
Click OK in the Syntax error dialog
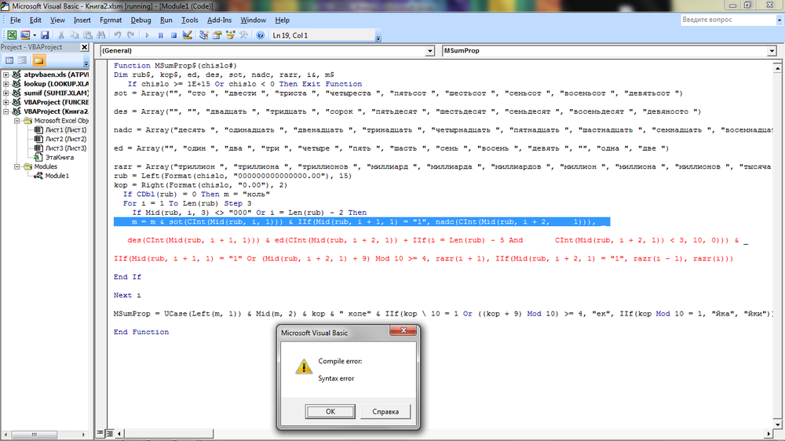pyautogui.click(x=330, y=411)
